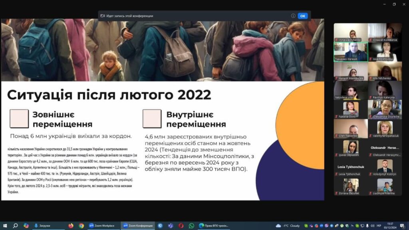Click the recording camera icon in banner

pyautogui.click(x=103, y=16)
